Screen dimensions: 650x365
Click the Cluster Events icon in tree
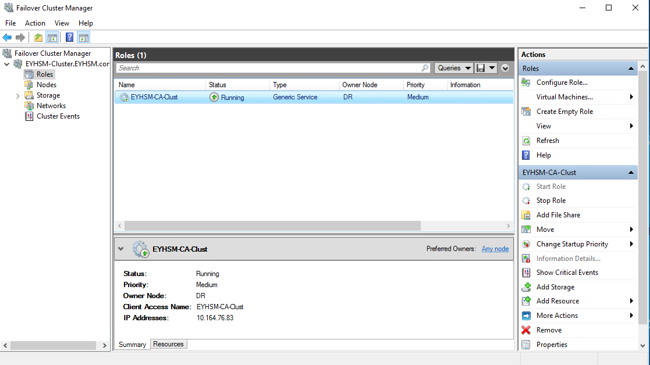click(29, 116)
